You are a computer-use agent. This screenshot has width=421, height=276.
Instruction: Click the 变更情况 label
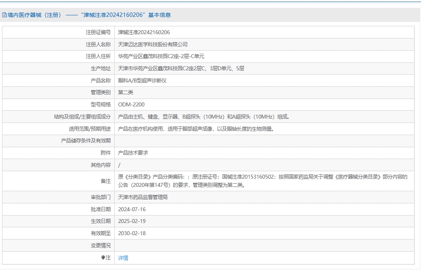coord(101,245)
